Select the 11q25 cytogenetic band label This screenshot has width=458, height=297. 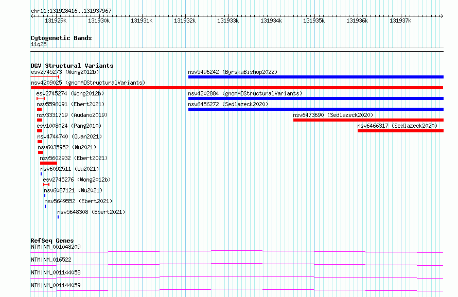39,44
